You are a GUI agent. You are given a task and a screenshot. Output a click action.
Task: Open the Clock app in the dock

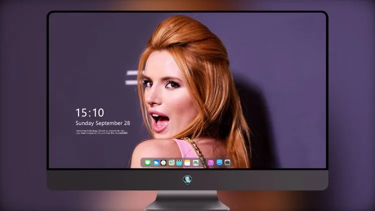[x=163, y=162]
